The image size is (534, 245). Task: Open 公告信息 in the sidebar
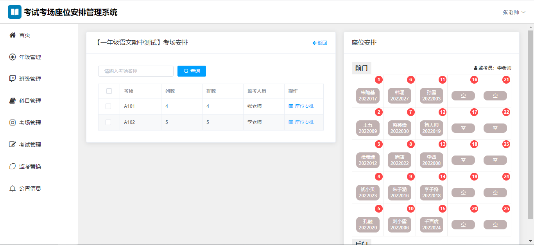39,188
